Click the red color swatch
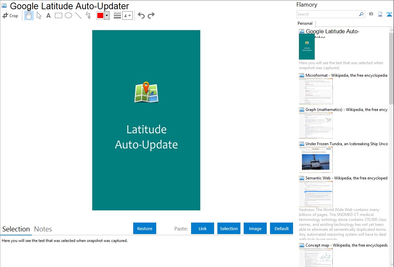This screenshot has width=394, height=267. 100,15
